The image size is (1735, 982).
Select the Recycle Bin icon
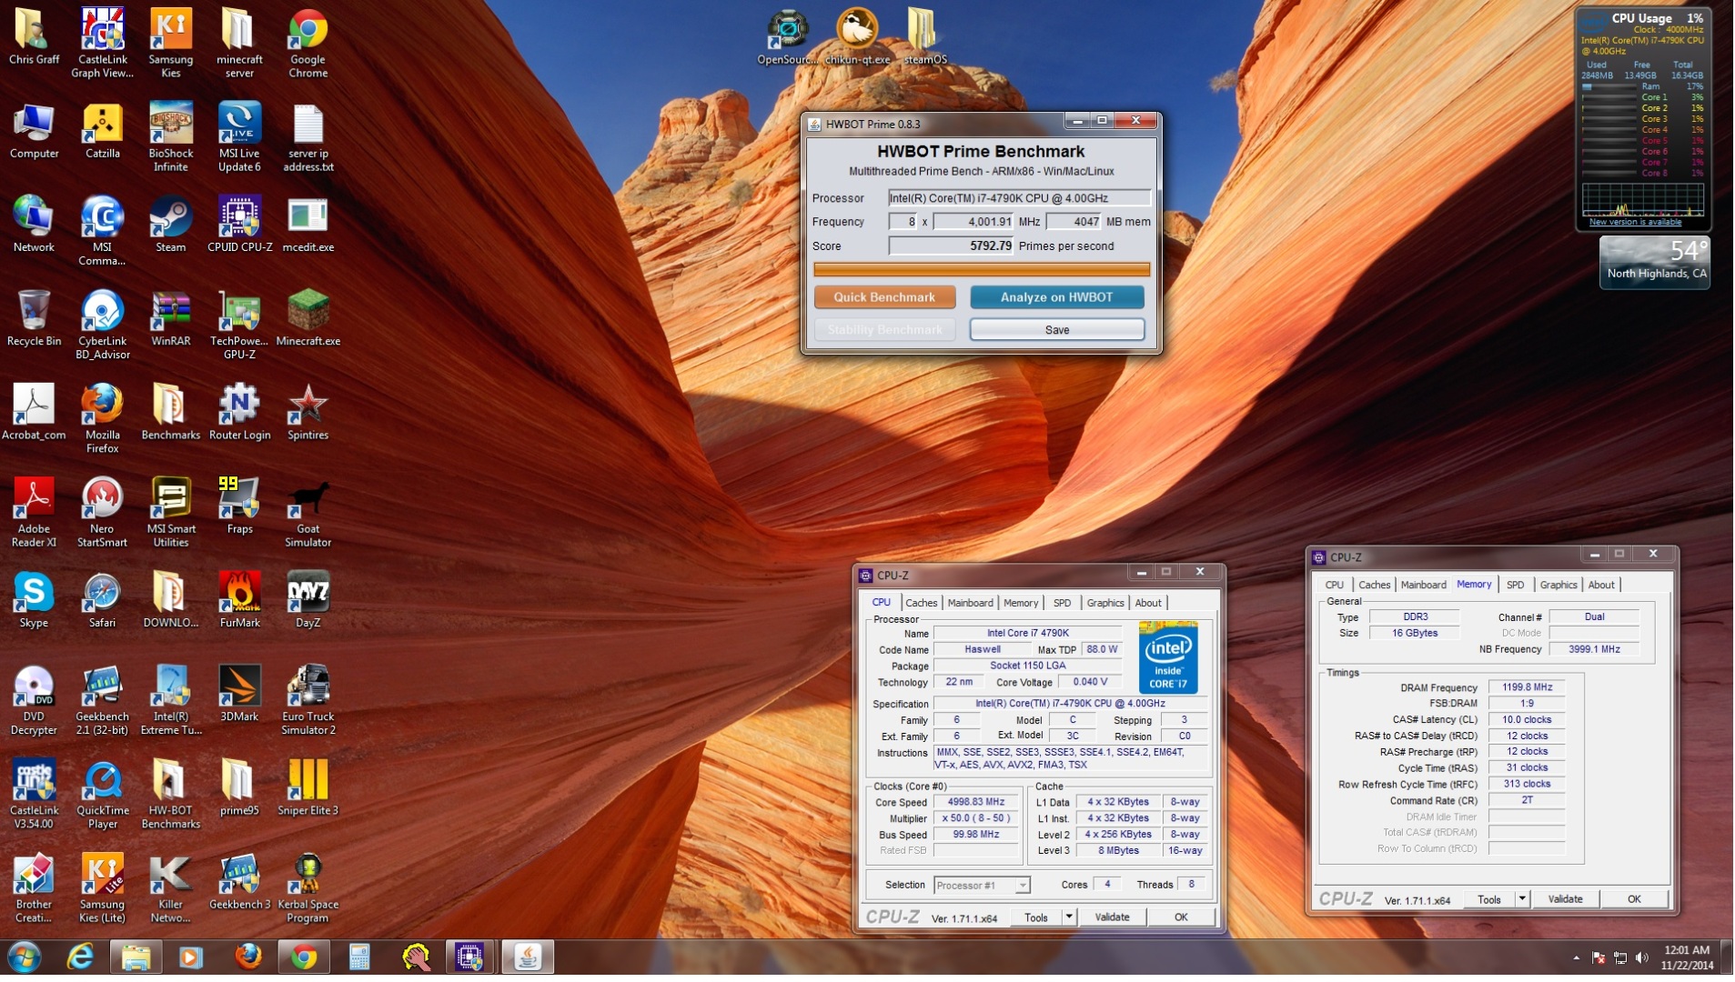[x=34, y=318]
